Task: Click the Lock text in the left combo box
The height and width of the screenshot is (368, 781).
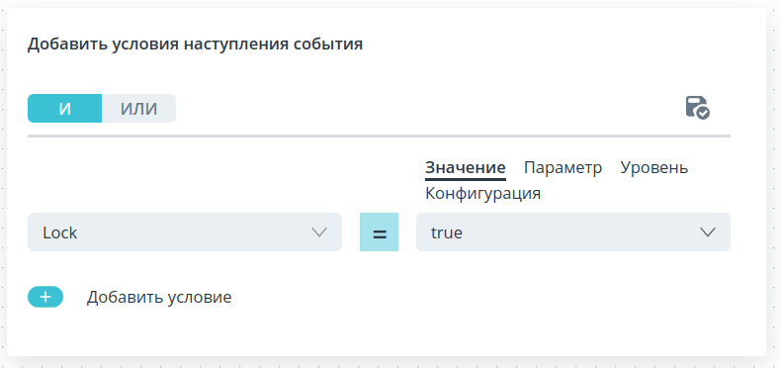Action: coord(59,232)
